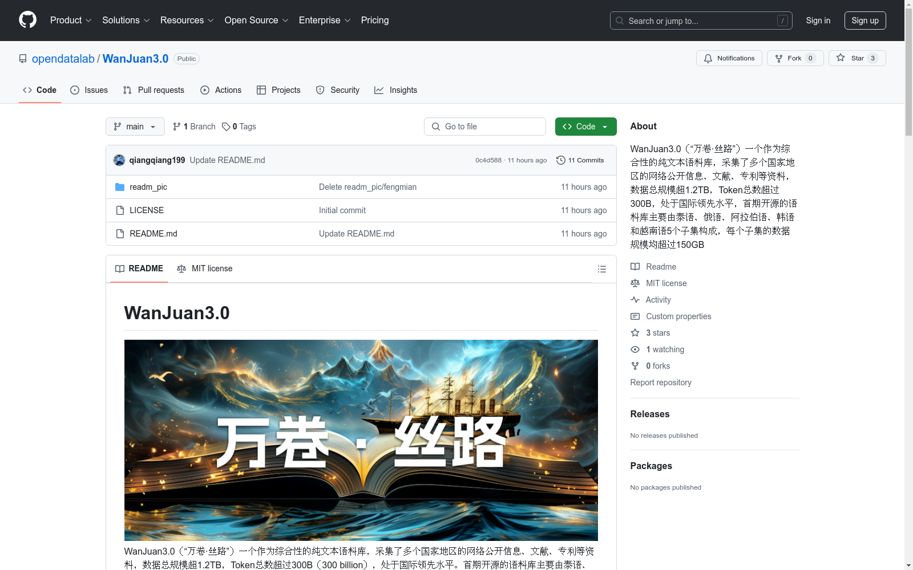
Task: Click the MIT license scale icon in About
Action: tap(635, 283)
